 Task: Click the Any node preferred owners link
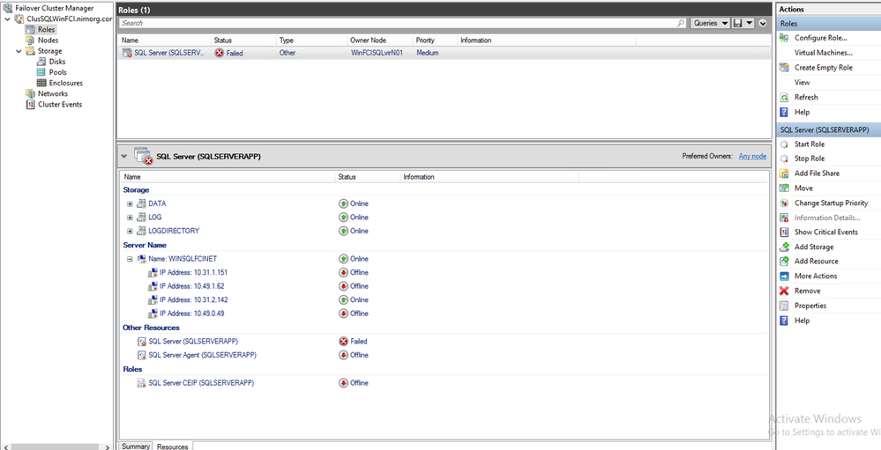[x=752, y=157]
